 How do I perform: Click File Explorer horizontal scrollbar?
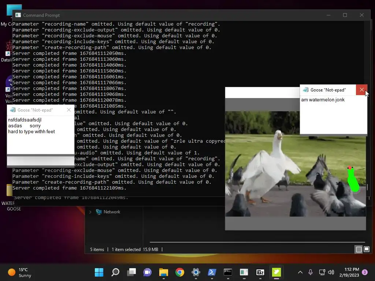(x=257, y=242)
